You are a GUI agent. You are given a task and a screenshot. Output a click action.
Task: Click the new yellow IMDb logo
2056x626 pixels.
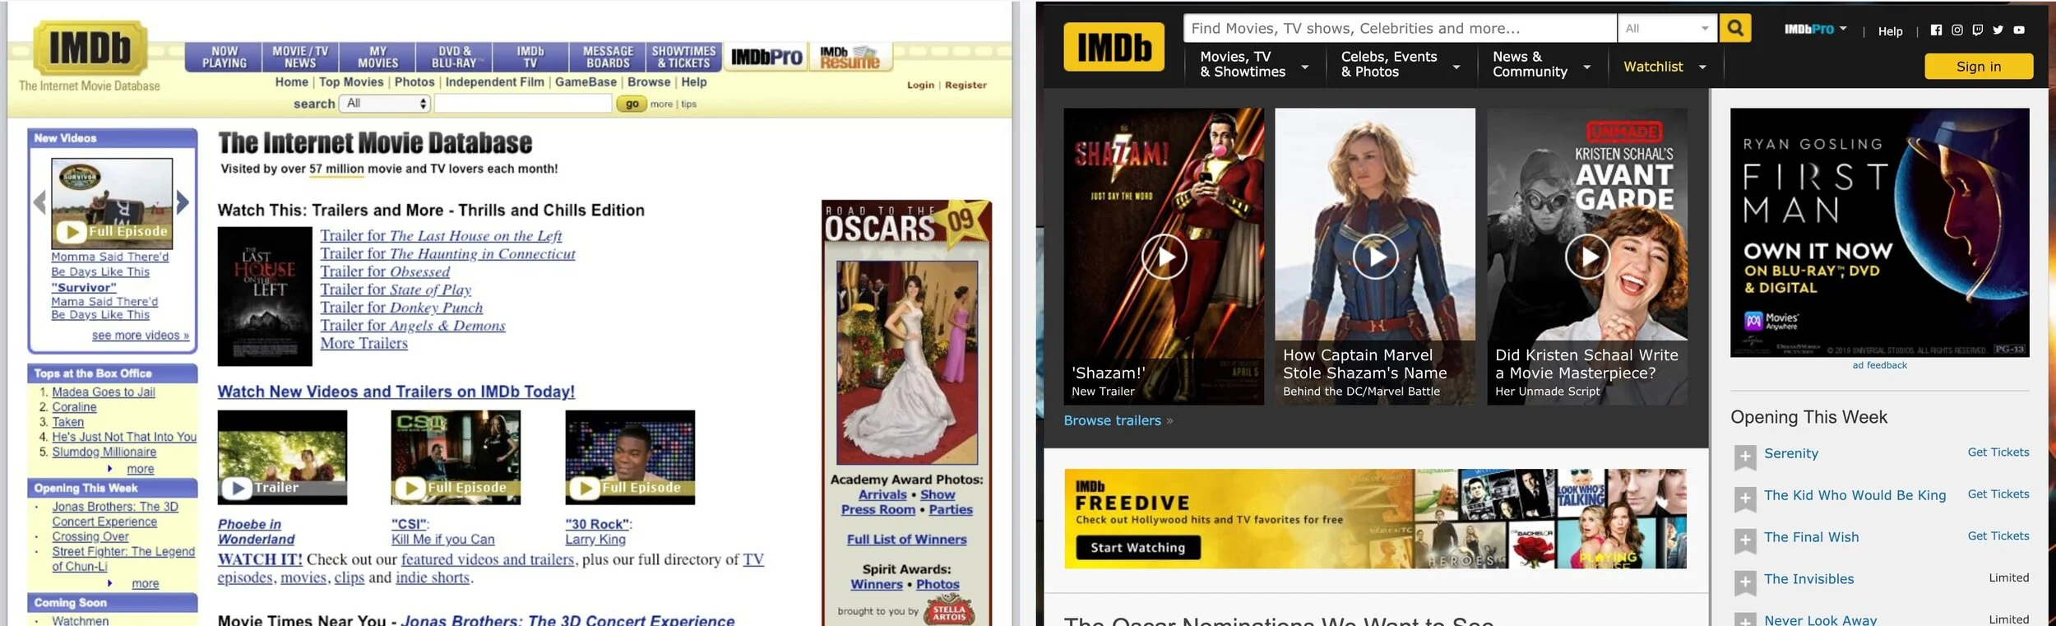point(1114,47)
